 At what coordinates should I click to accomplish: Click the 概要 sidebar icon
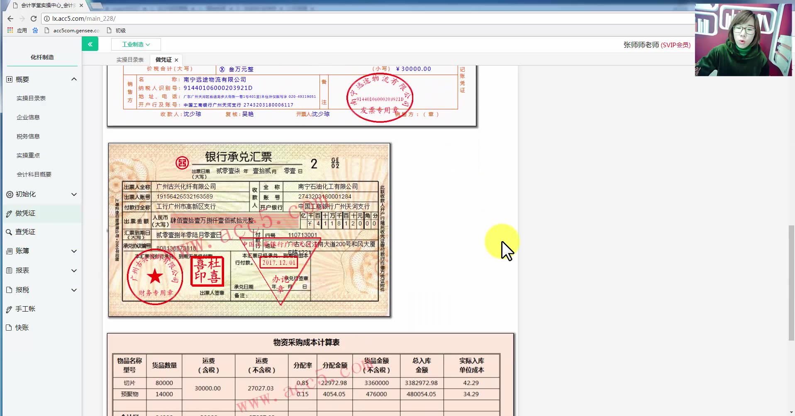tap(9, 79)
